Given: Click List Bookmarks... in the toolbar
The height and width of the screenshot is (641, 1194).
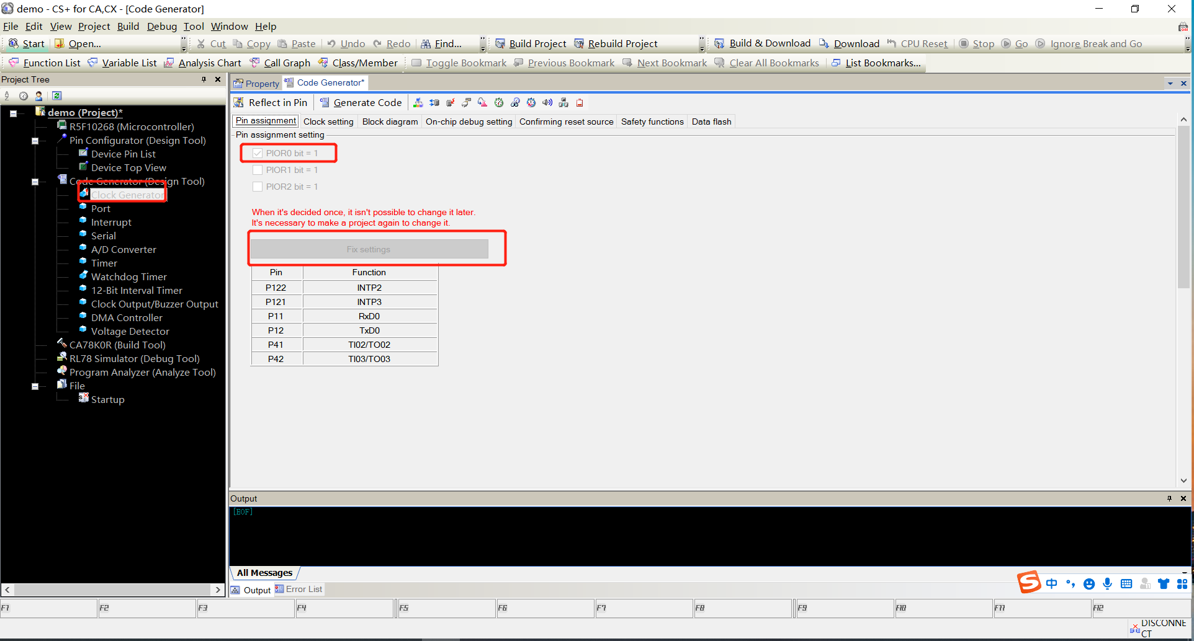Looking at the screenshot, I should tap(876, 63).
